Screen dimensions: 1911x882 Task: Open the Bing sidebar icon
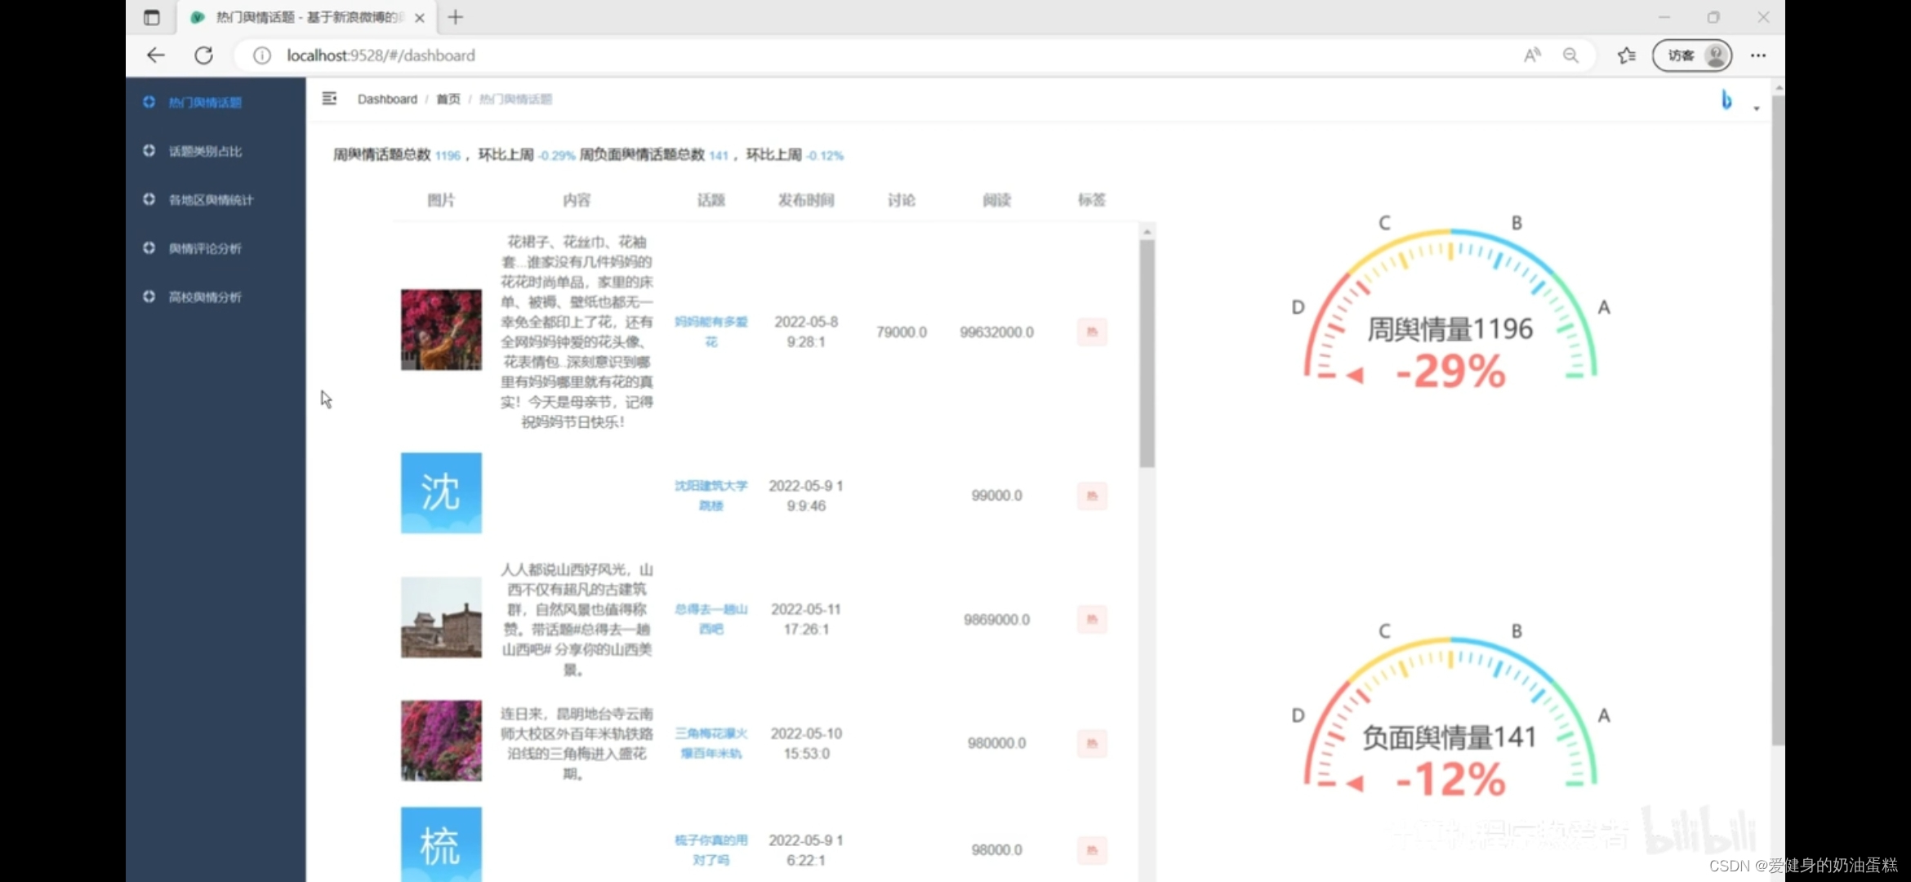coord(1726,100)
